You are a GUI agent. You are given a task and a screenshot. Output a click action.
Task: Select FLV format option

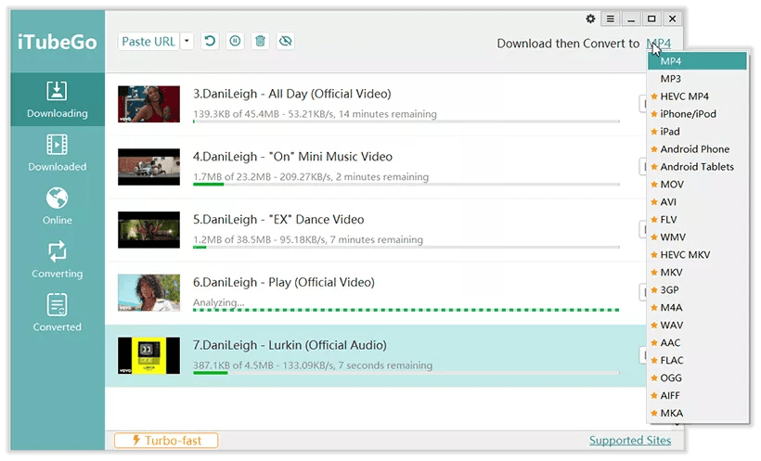pos(697,219)
